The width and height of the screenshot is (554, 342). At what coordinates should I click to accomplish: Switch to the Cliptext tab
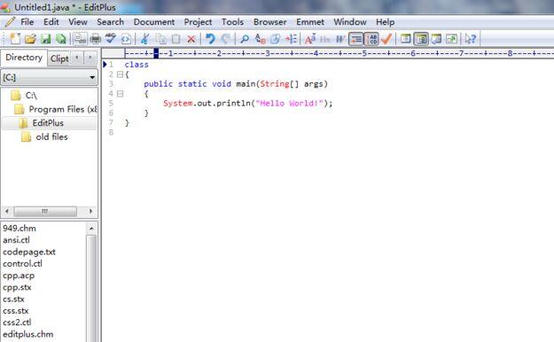59,58
